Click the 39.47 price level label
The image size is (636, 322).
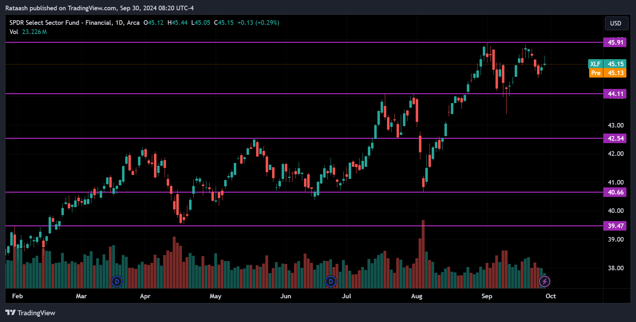(615, 226)
